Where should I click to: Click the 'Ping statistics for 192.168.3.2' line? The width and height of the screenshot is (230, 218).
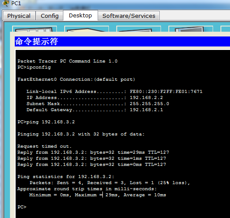[x=66, y=177]
